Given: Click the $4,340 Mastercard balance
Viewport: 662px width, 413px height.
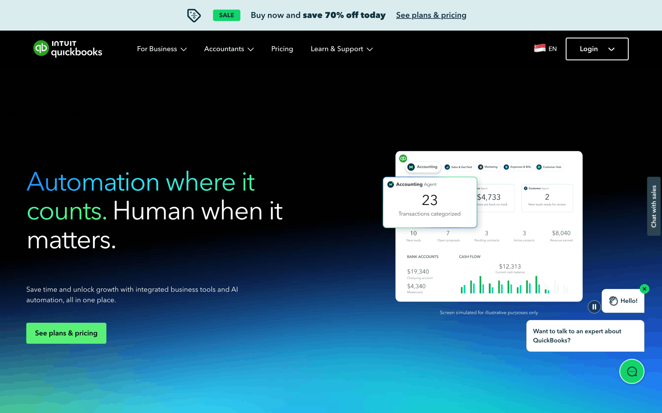Looking at the screenshot, I should click(416, 288).
